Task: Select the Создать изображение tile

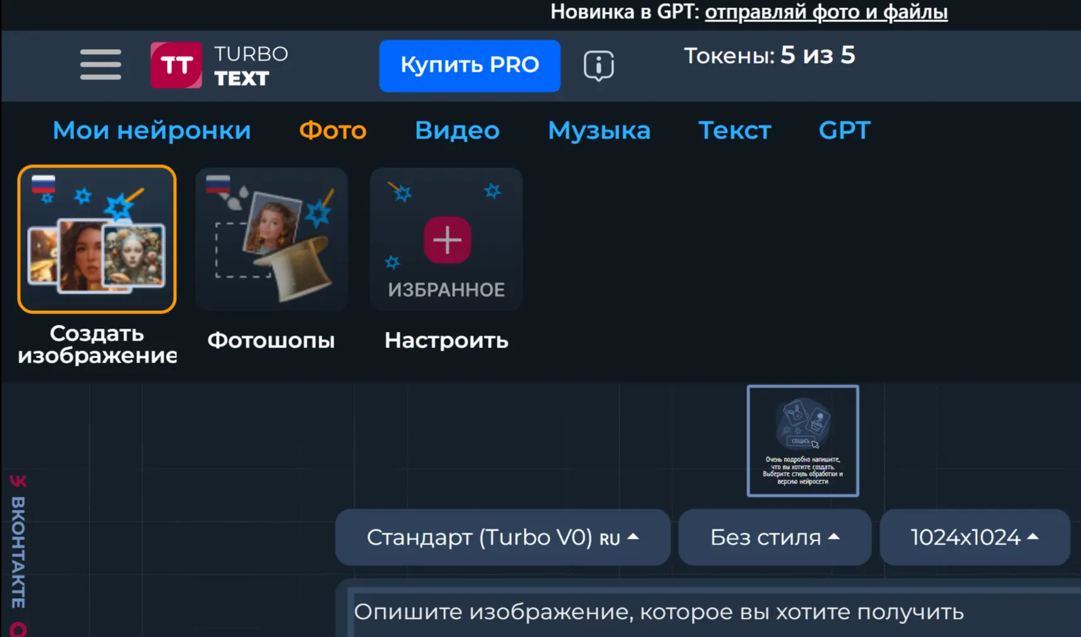Action: pyautogui.click(x=97, y=239)
